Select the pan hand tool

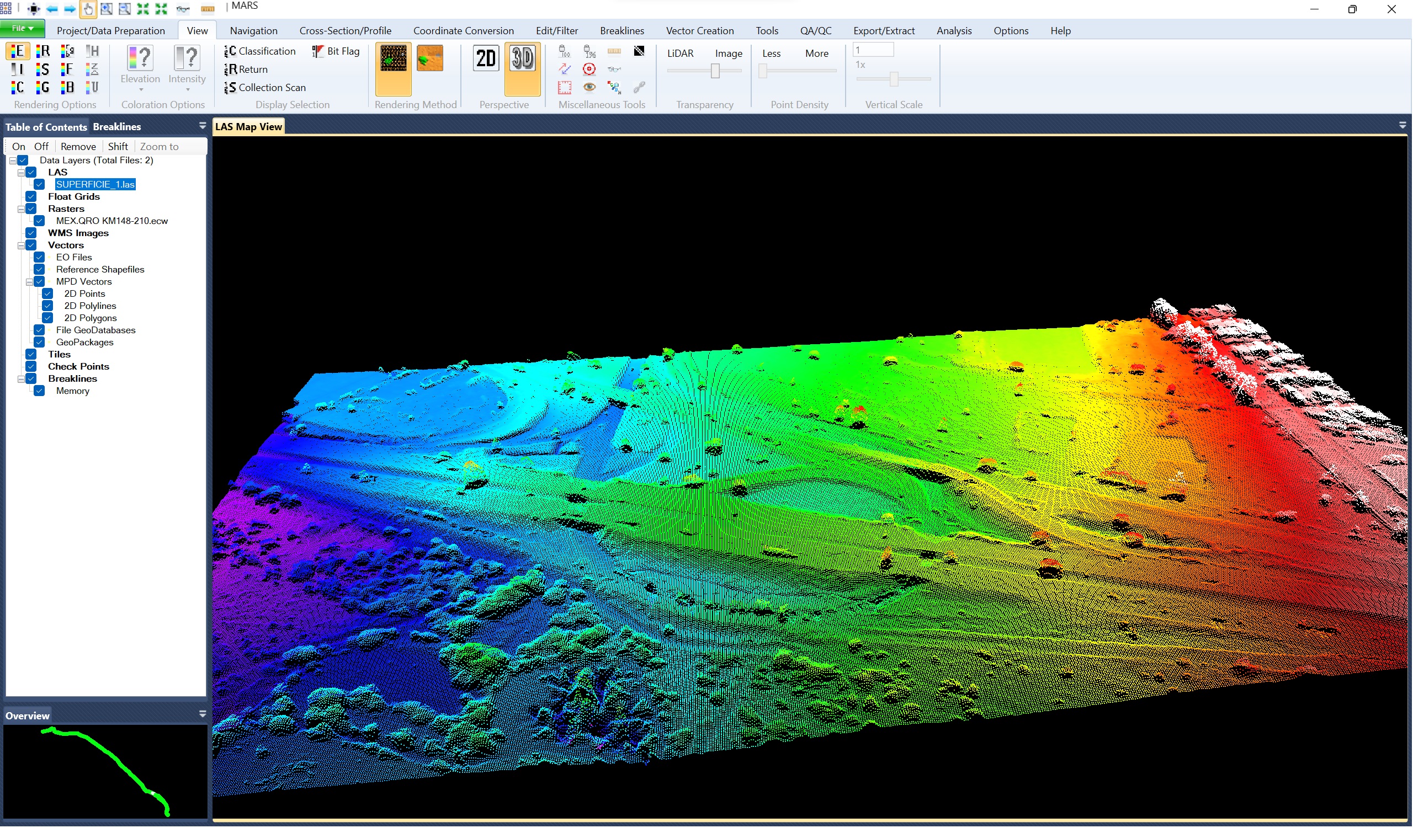pos(88,8)
